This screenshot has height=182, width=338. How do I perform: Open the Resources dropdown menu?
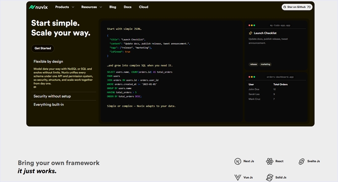91,7
